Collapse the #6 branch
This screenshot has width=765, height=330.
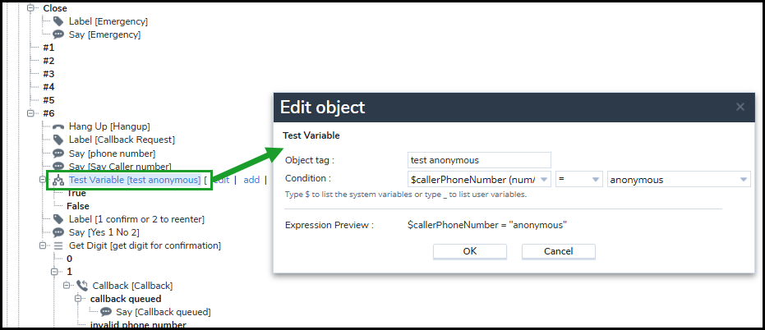pos(32,113)
